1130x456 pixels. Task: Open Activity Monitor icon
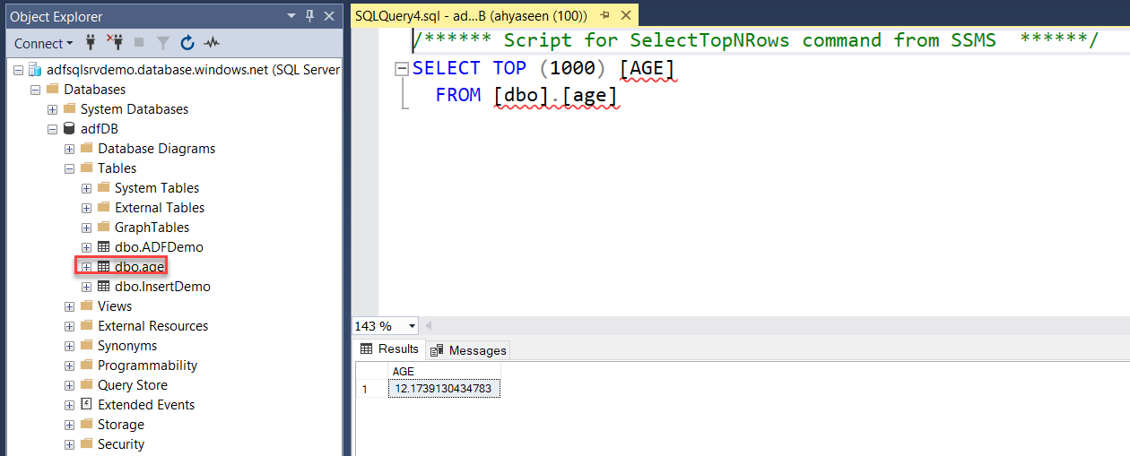click(x=212, y=43)
